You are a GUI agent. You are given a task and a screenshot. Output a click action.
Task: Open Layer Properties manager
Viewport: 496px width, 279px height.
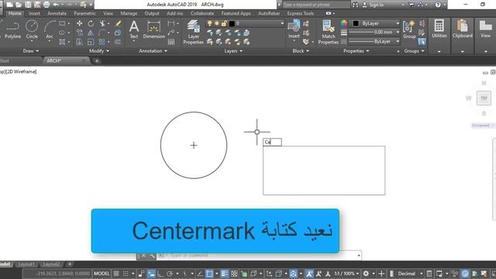click(193, 32)
